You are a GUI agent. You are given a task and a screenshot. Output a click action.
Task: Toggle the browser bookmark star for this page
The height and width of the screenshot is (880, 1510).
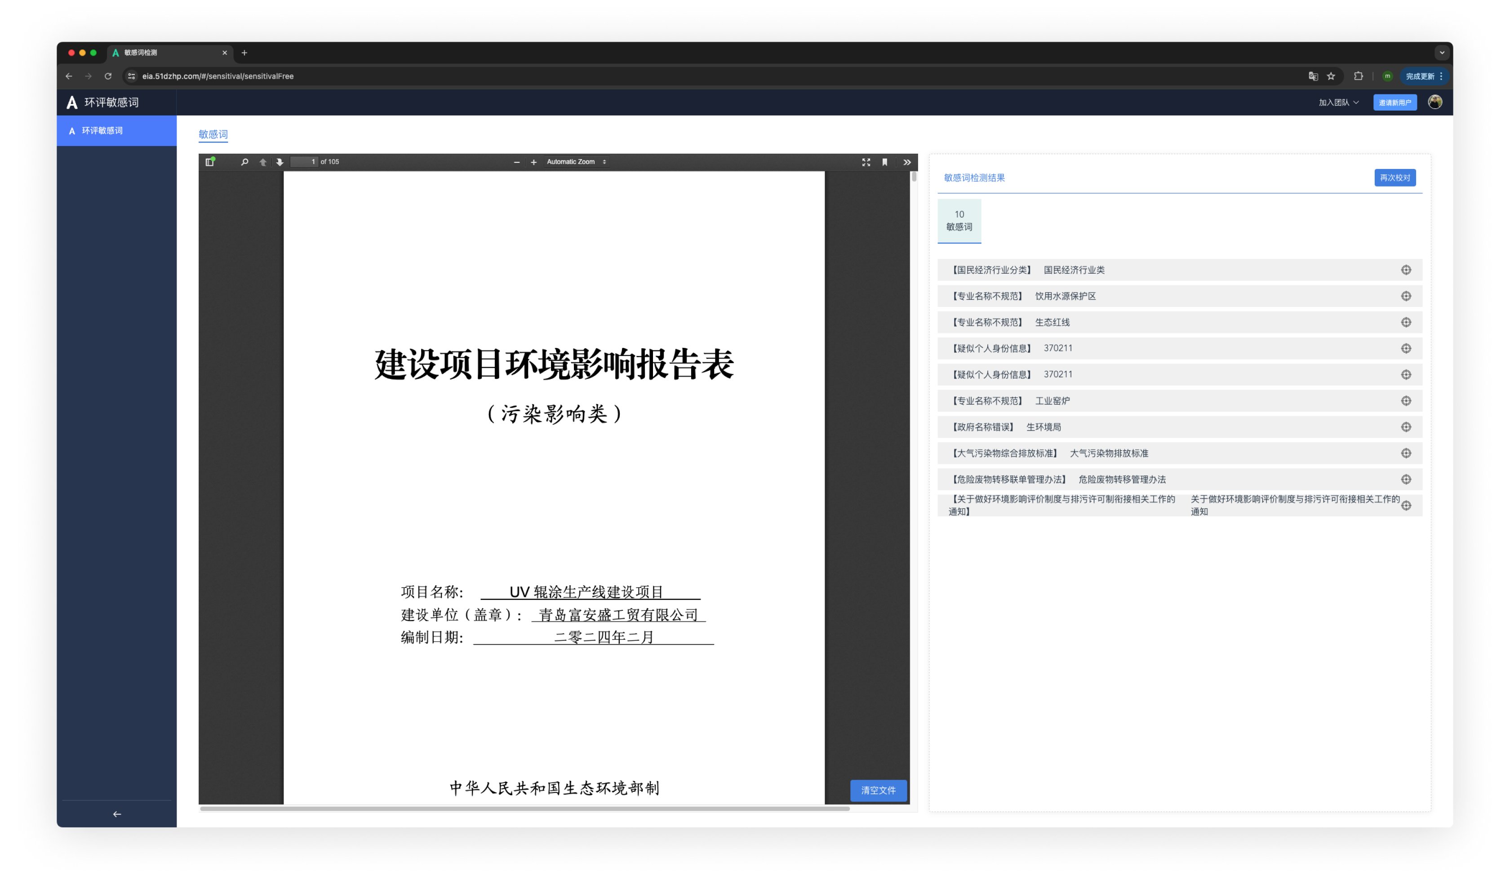coord(1330,76)
